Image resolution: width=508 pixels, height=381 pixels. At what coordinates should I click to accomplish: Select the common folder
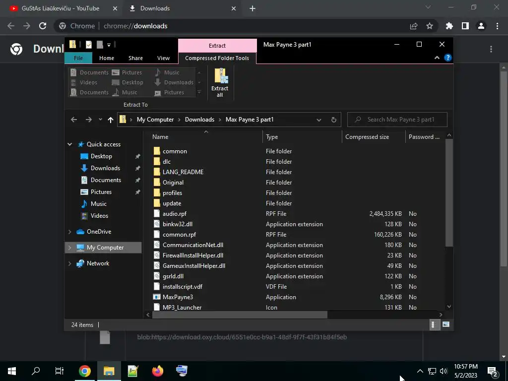[175, 151]
